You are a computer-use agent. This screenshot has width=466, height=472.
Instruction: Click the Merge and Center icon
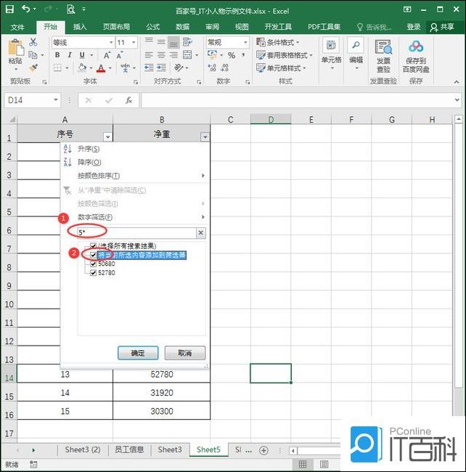(x=187, y=54)
